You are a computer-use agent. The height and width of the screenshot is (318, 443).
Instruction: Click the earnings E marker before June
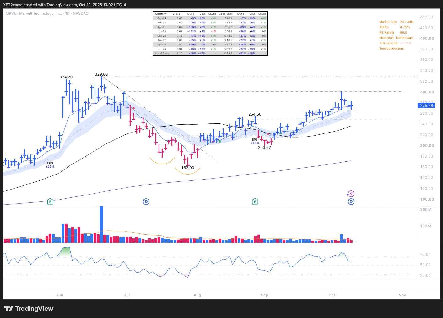(x=50, y=201)
